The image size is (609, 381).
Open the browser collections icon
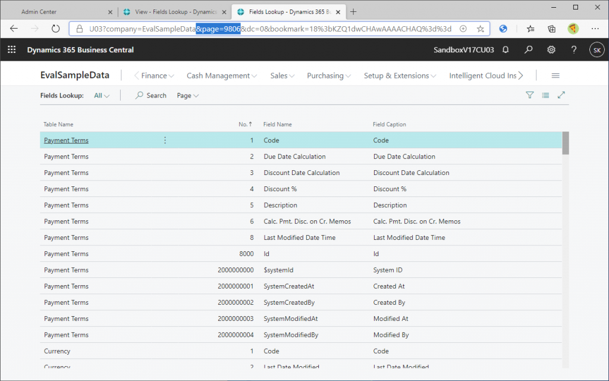551,29
